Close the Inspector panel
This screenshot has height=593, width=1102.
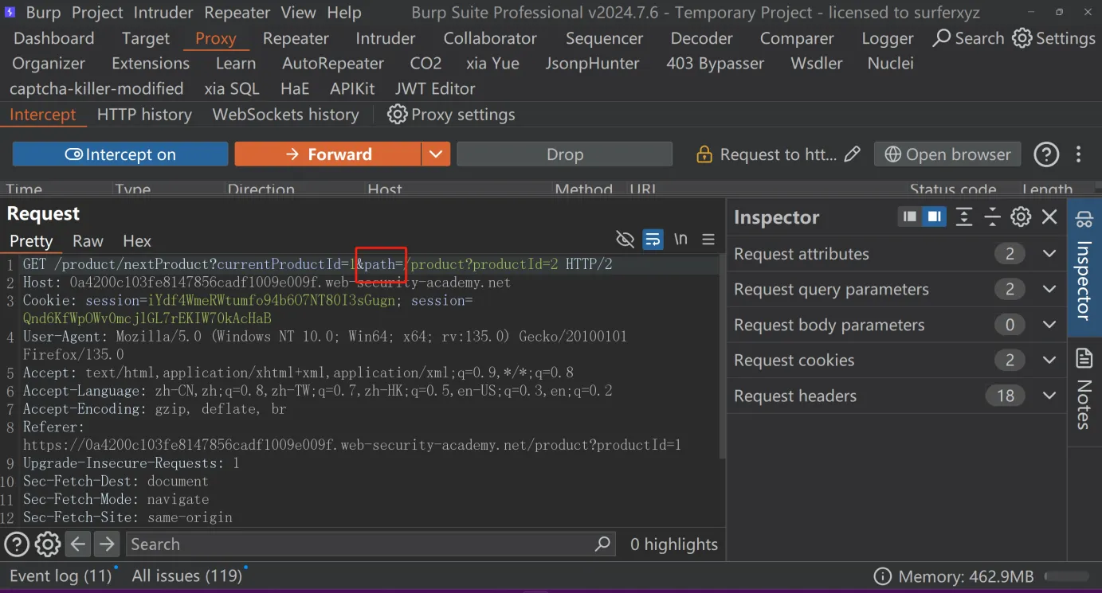(1049, 217)
